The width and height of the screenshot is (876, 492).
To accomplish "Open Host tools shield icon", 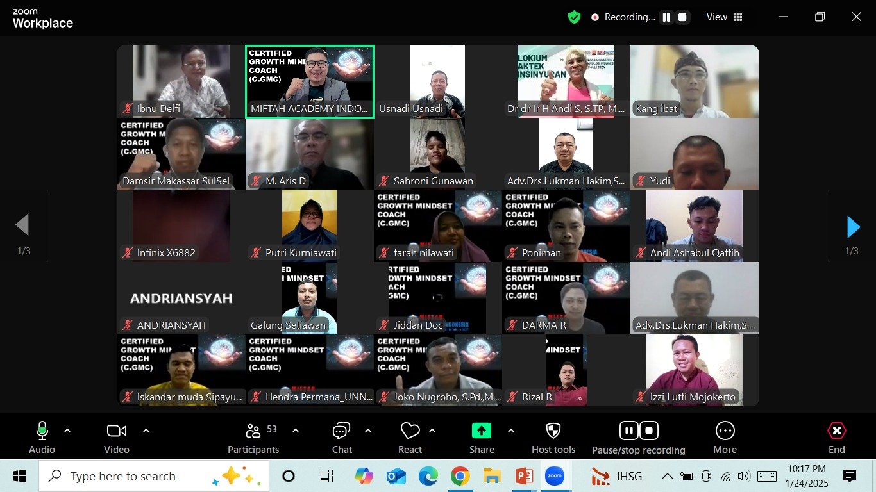I will [x=553, y=431].
